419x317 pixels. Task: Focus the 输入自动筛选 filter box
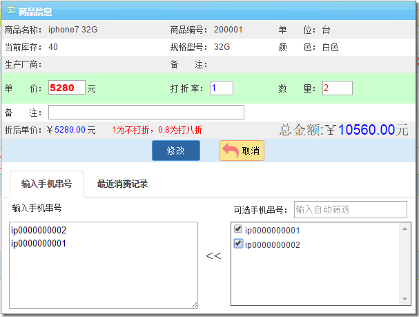(x=350, y=209)
